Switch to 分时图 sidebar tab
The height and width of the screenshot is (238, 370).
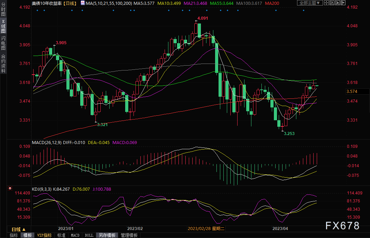tap(3, 10)
